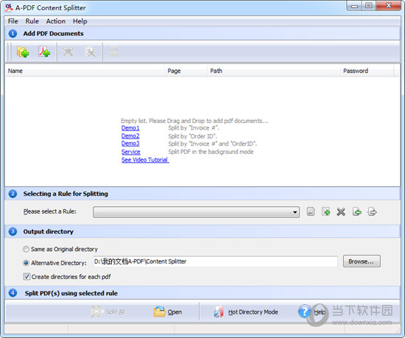
Task: Click the Name column header
Action: coord(85,71)
